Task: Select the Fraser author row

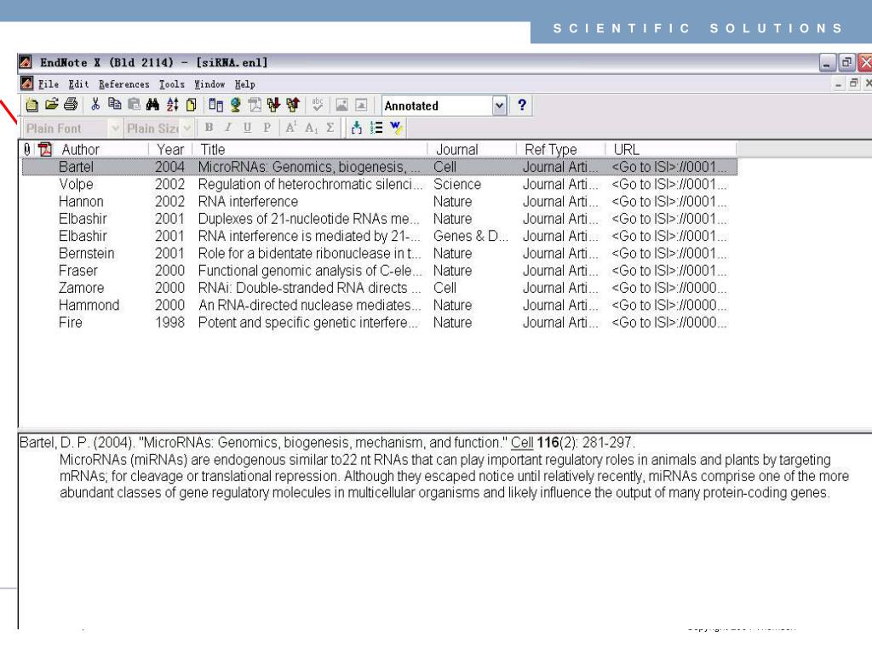Action: coord(77,270)
